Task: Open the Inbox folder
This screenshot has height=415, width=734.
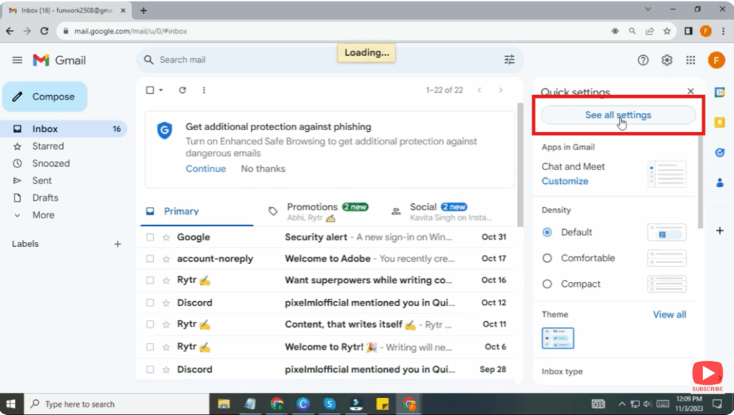Action: click(x=64, y=129)
